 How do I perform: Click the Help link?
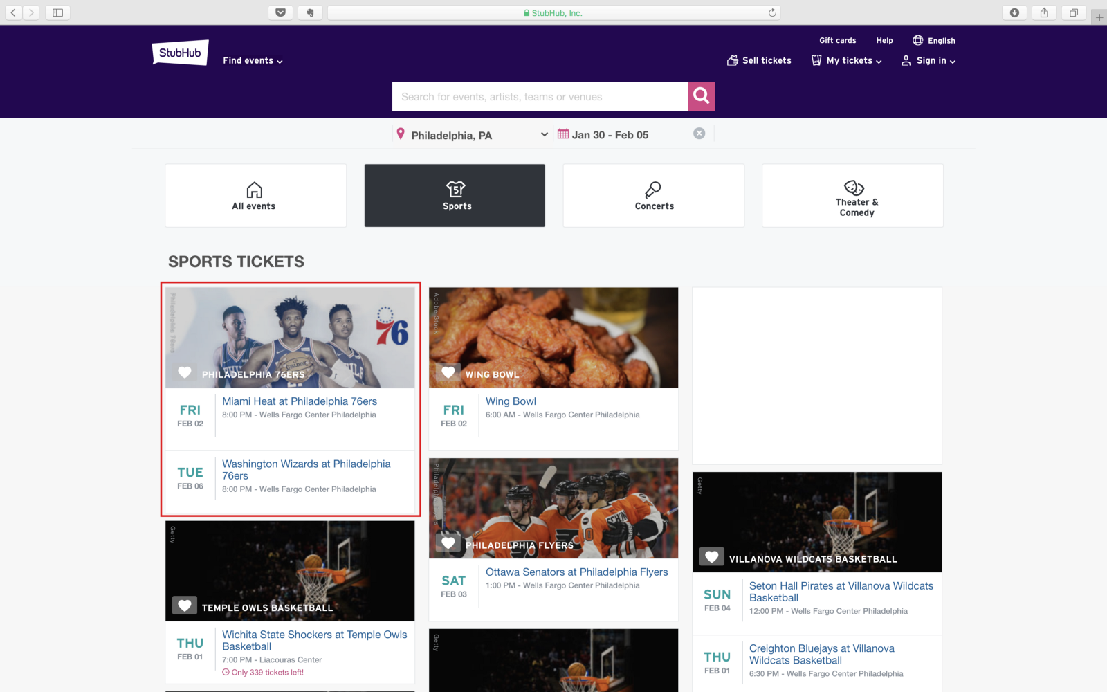(x=884, y=41)
